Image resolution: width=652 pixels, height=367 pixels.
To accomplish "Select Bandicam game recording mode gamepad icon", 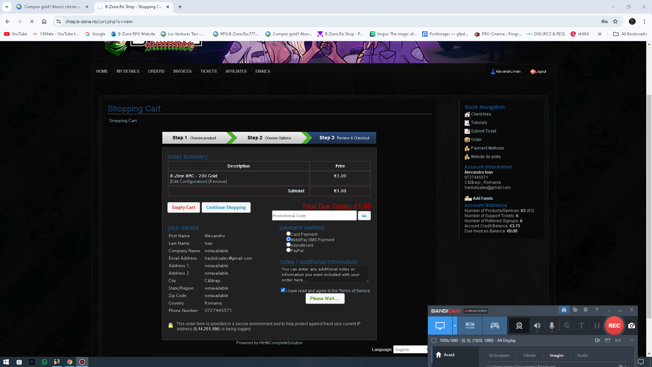I will click(x=494, y=326).
